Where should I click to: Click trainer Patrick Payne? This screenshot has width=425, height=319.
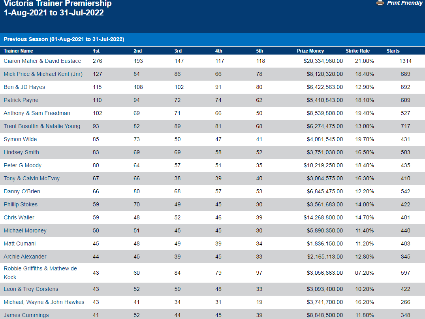[21, 100]
